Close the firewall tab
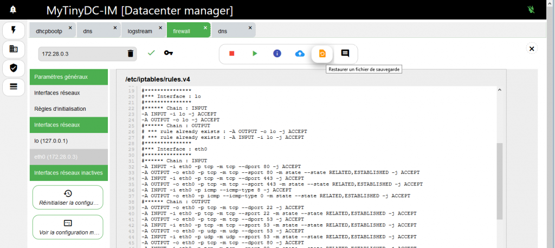The height and width of the screenshot is (248, 555). pyautogui.click(x=205, y=27)
